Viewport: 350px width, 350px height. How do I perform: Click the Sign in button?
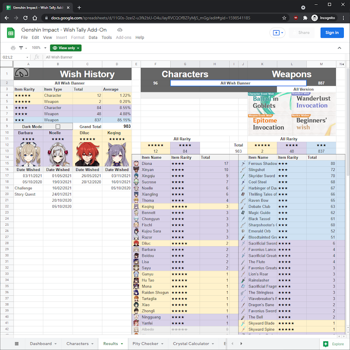point(332,33)
